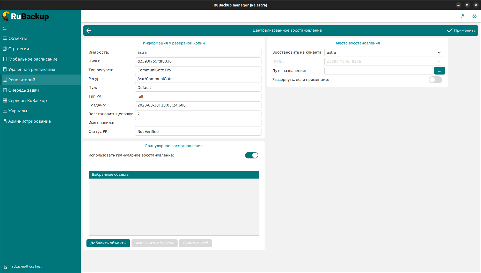The height and width of the screenshot is (273, 481).
Task: Disable granular restore toggle
Action: pyautogui.click(x=251, y=155)
